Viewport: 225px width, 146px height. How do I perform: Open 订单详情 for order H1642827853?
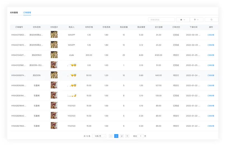click(211, 126)
